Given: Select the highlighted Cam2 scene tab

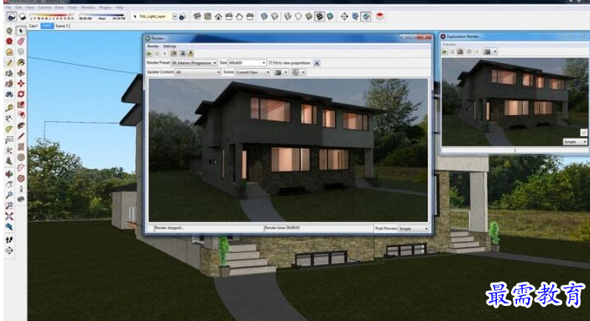Looking at the screenshot, I should click(47, 26).
